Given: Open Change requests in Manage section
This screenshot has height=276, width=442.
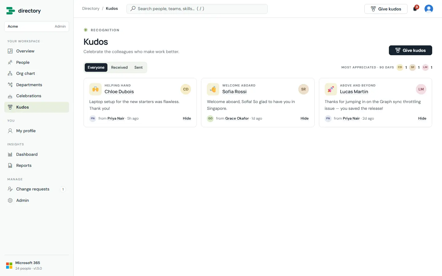Looking at the screenshot, I should (37, 189).
